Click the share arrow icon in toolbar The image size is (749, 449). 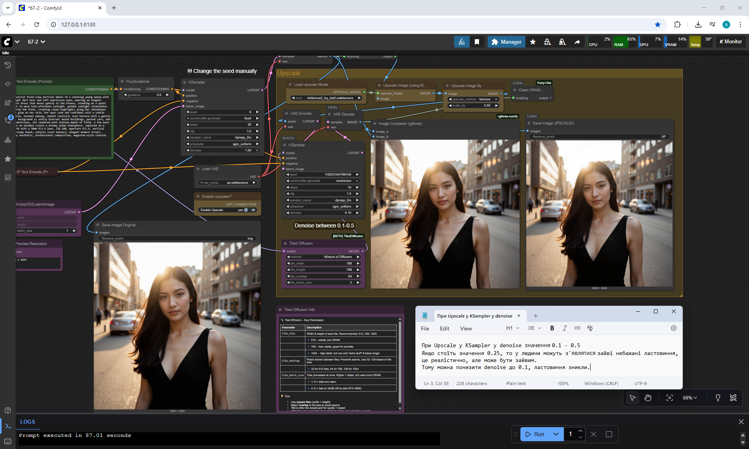point(577,42)
